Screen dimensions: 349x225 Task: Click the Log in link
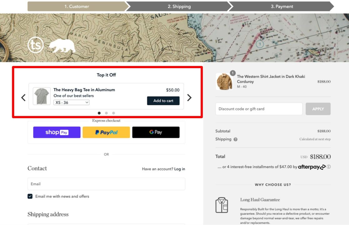point(179,169)
